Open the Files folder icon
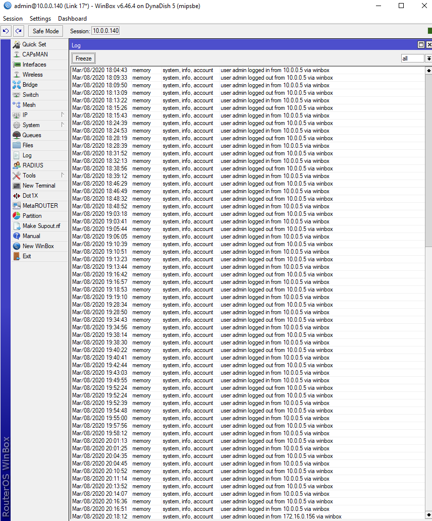 17,145
